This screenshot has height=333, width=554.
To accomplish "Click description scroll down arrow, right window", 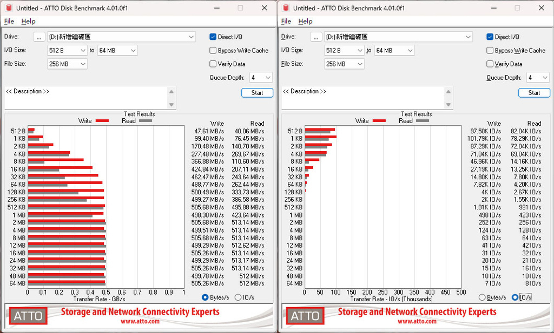I will point(449,105).
